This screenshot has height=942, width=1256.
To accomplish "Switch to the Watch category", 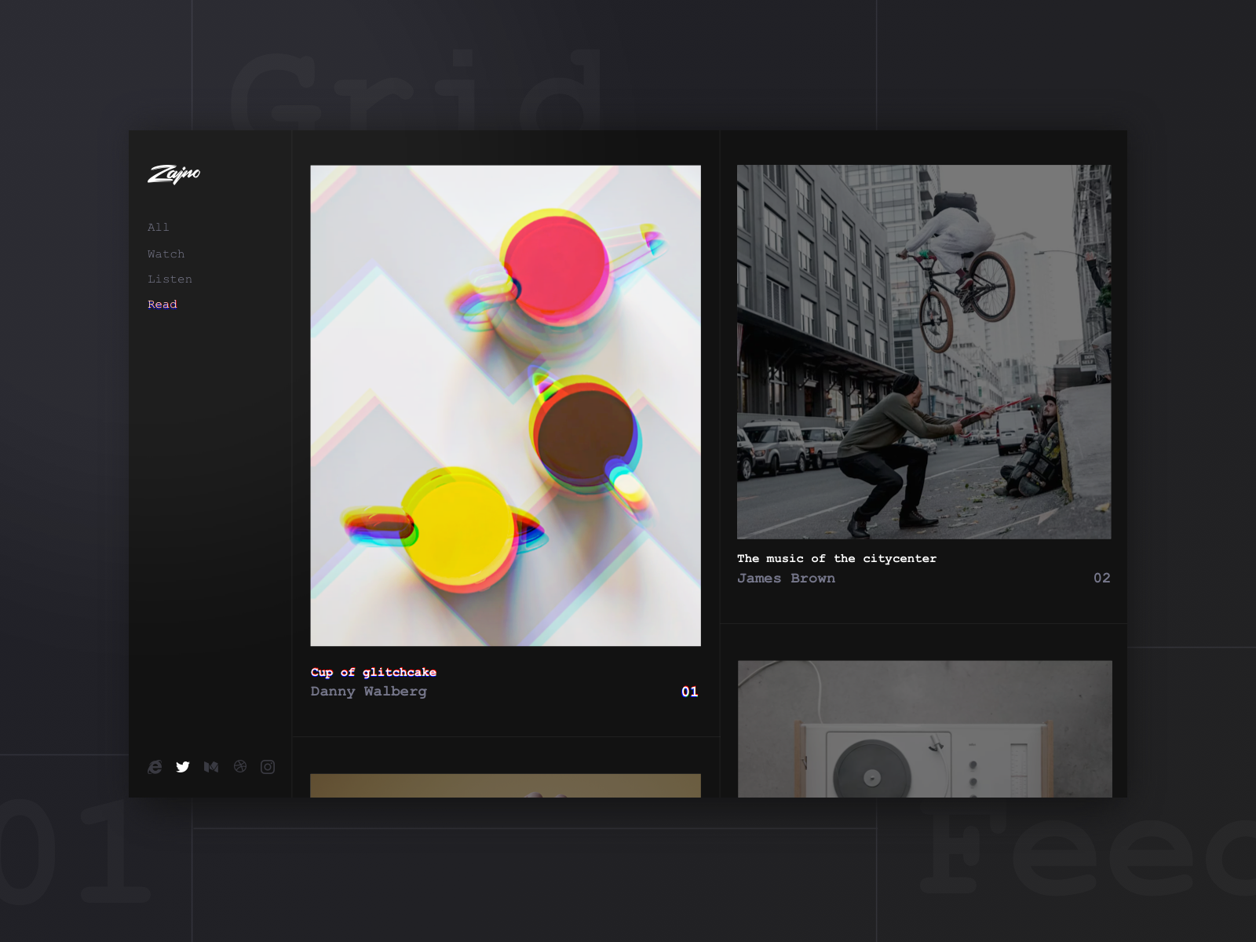I will [x=166, y=253].
